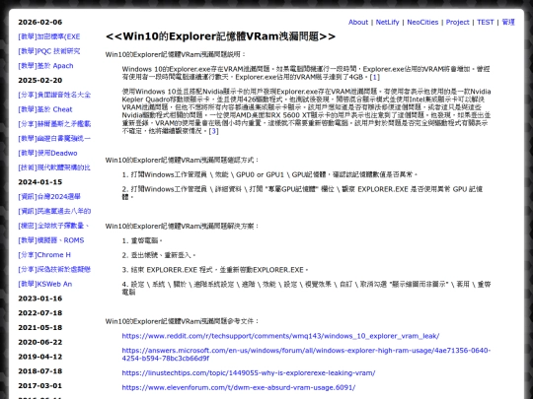
Task: Open the TEST link in top navigation
Action: [485, 22]
